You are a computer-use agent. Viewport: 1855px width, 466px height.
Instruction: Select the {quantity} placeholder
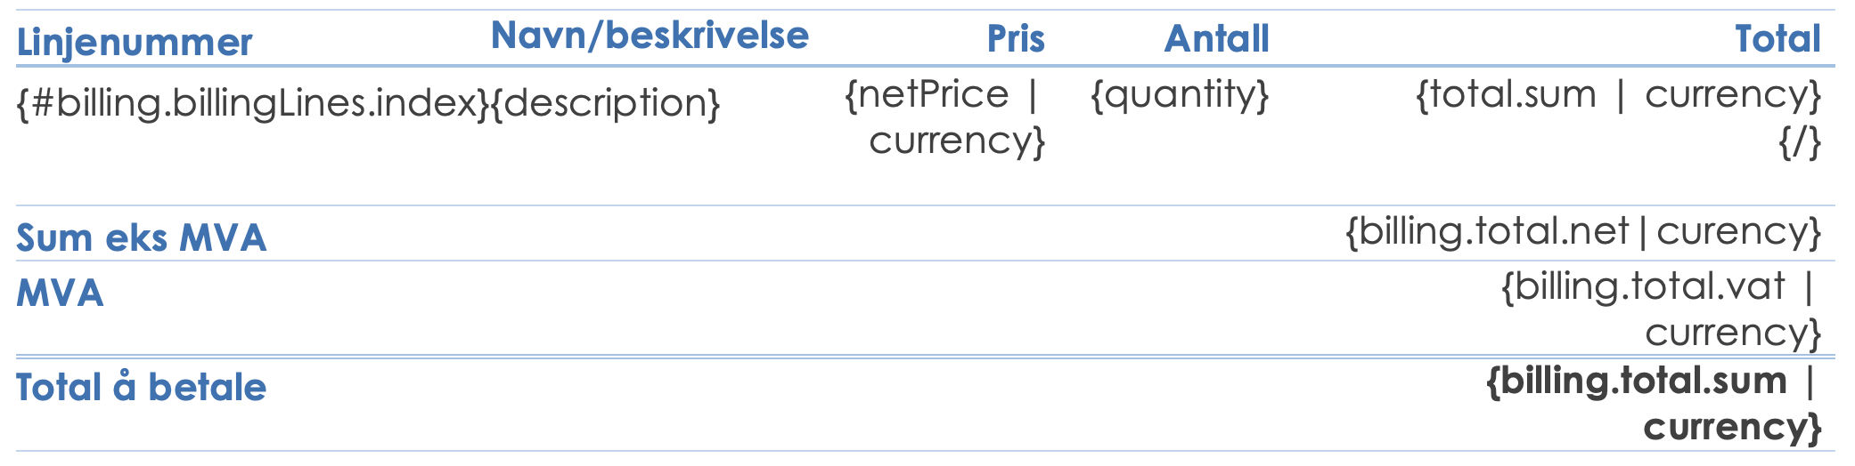coord(1180,95)
